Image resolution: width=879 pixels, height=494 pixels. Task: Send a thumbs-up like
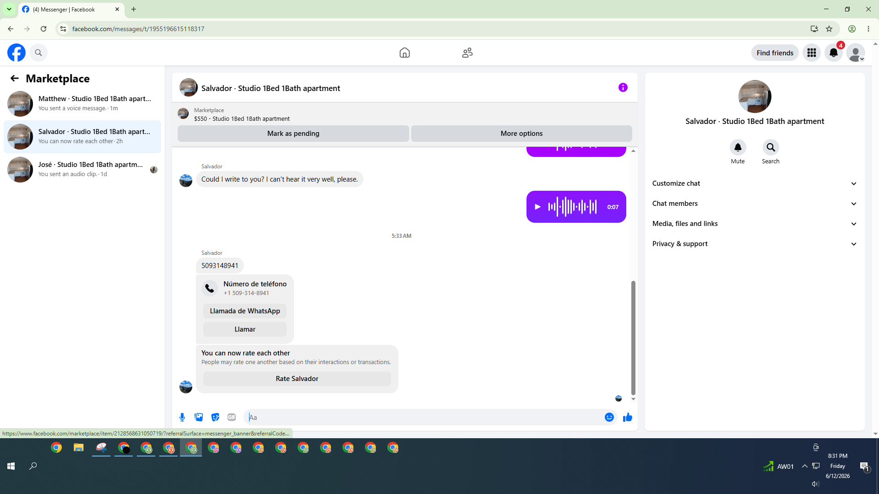coord(628,417)
